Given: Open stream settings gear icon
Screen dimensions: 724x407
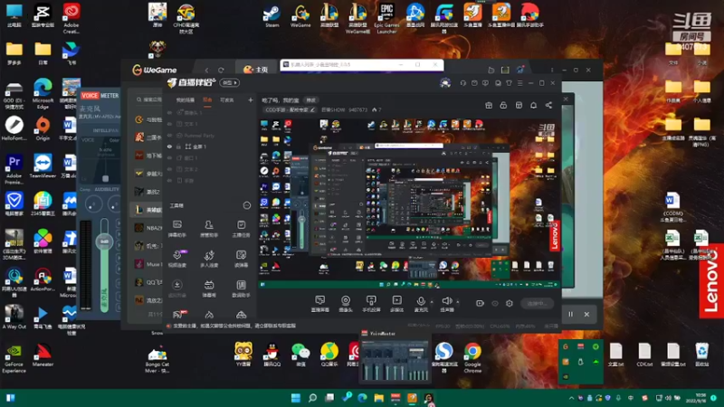Looking at the screenshot, I should (510, 303).
